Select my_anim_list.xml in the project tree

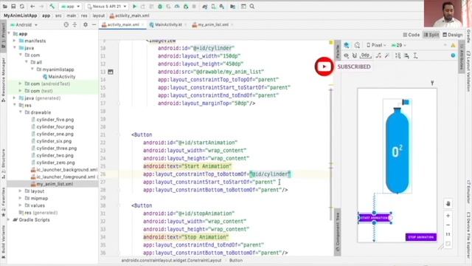(52, 184)
